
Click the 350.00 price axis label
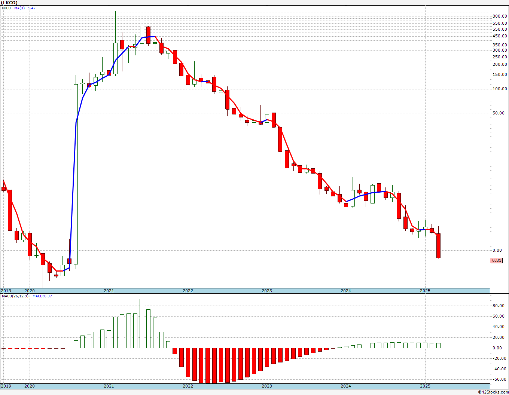click(x=500, y=45)
